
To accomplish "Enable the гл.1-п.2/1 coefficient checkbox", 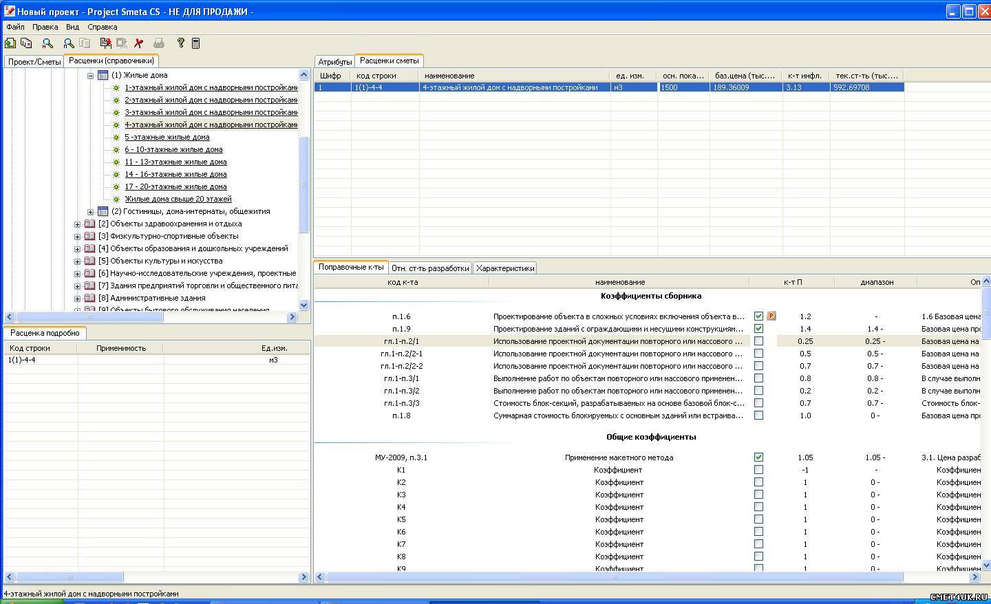I will coord(758,341).
